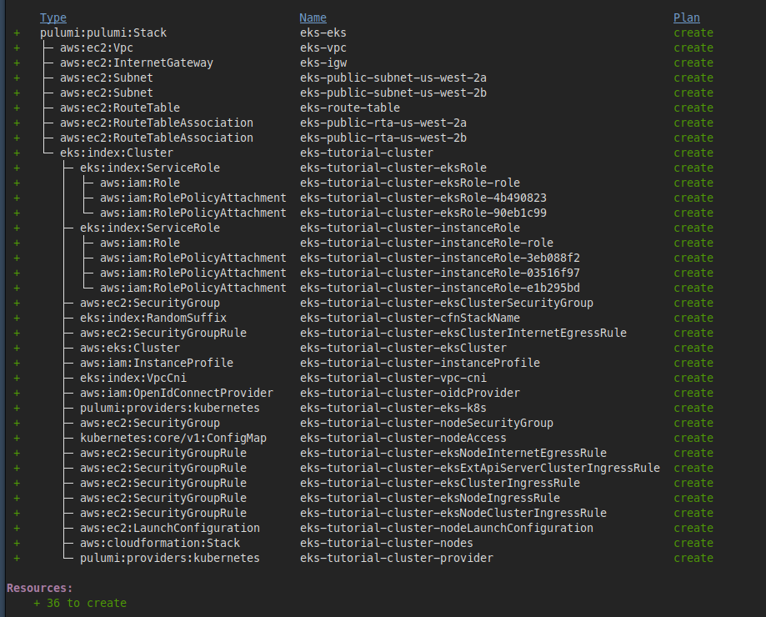Viewport: 766px width, 617px height.
Task: Click name eks-public-subnet-us-west-2a
Action: pos(393,78)
